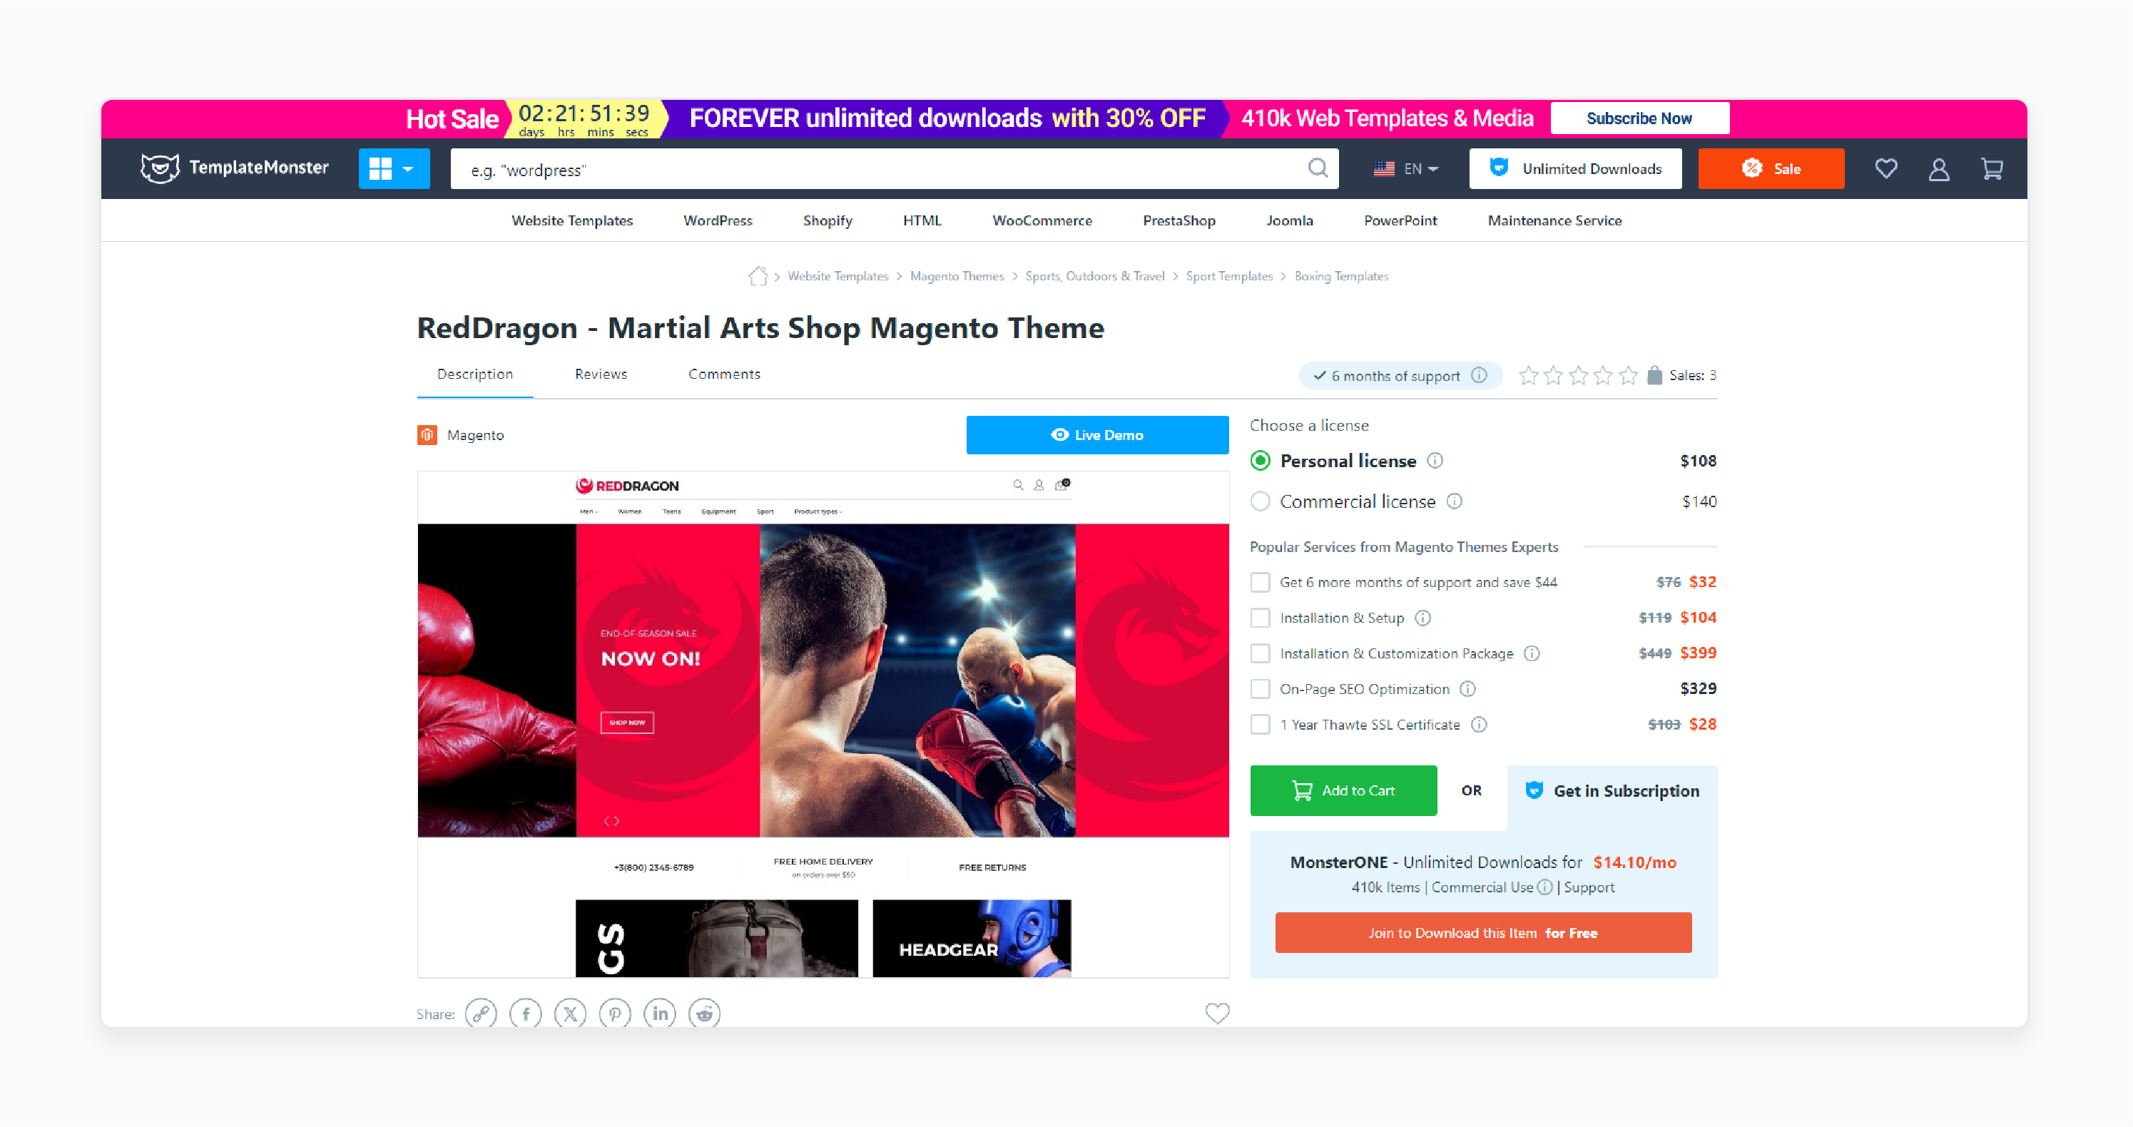Click the TemplateMonster logo icon
The image size is (2133, 1127).
click(154, 169)
